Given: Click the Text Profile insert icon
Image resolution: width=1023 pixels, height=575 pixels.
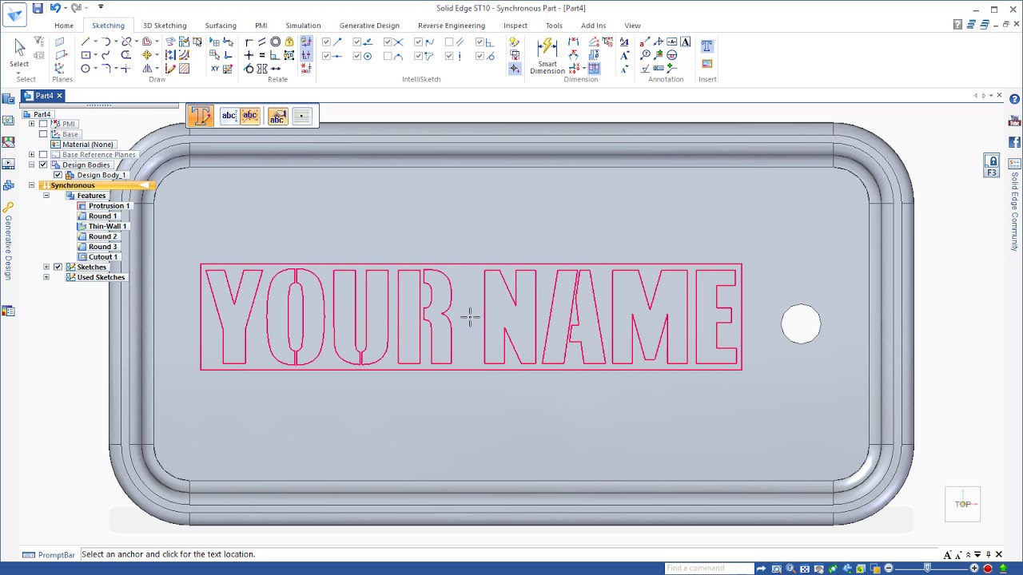Looking at the screenshot, I should pyautogui.click(x=707, y=46).
